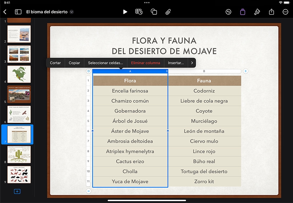Image resolution: width=293 pixels, height=203 pixels.
Task: Select slide 5 thumbnail
Action: click(19, 94)
